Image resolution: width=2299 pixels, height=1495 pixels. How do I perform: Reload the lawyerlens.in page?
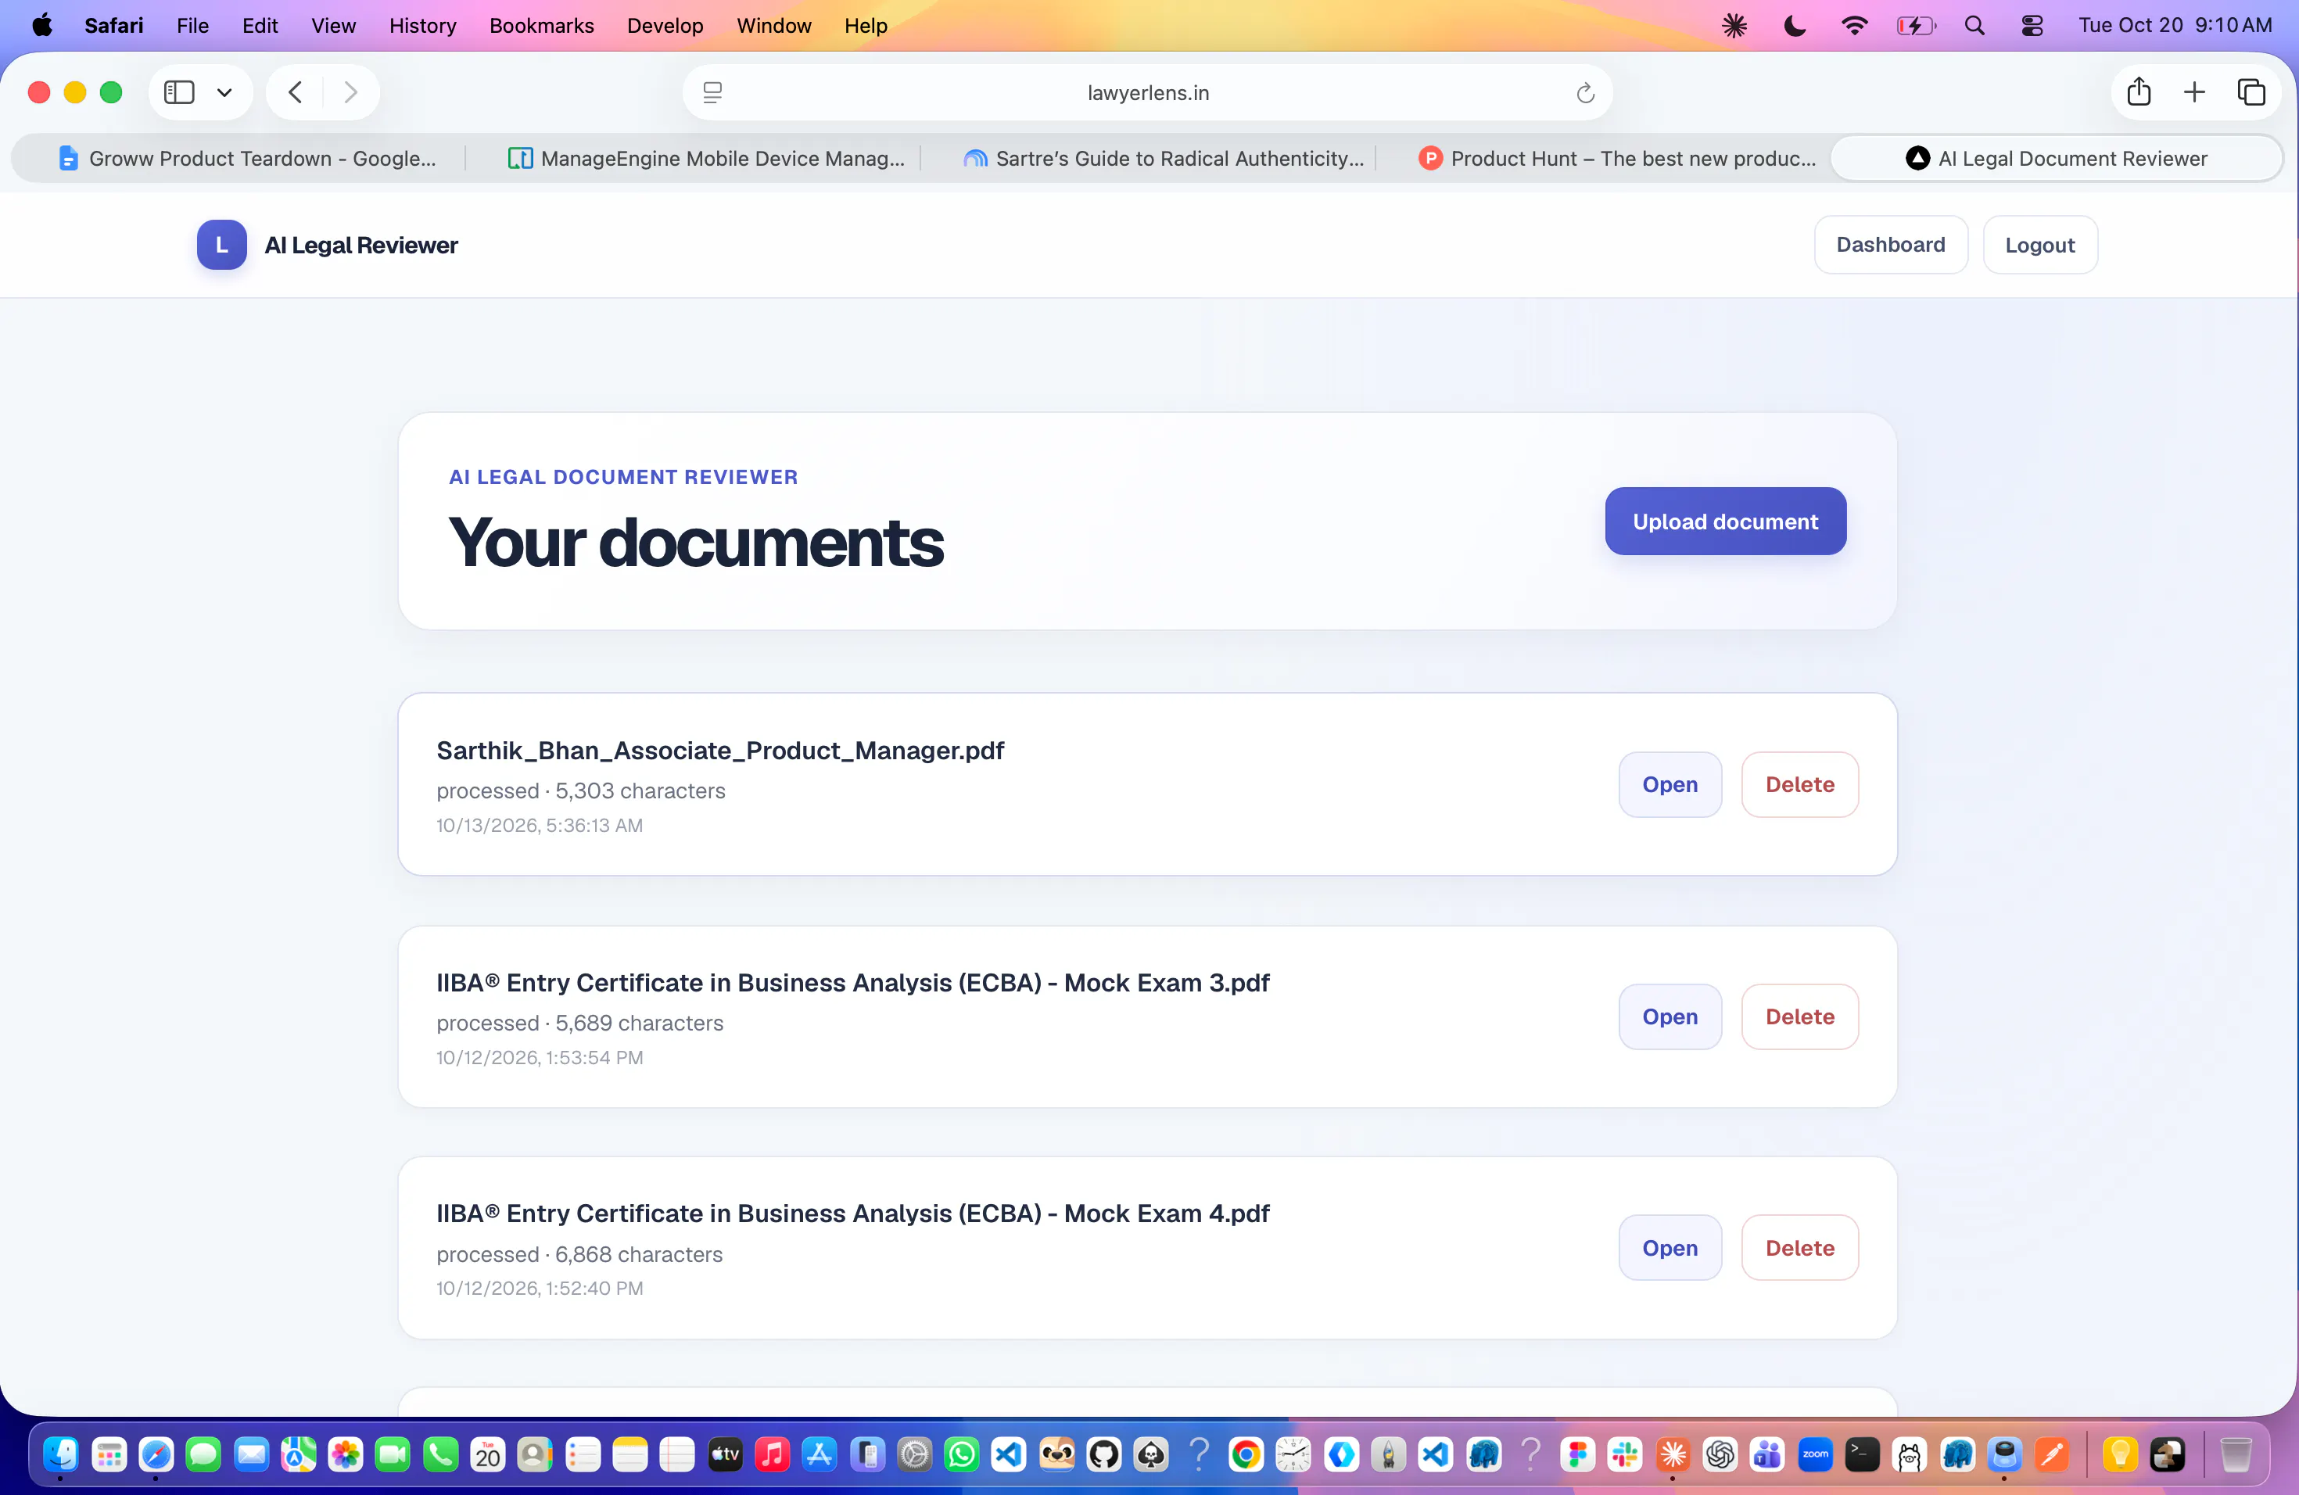[x=1584, y=93]
